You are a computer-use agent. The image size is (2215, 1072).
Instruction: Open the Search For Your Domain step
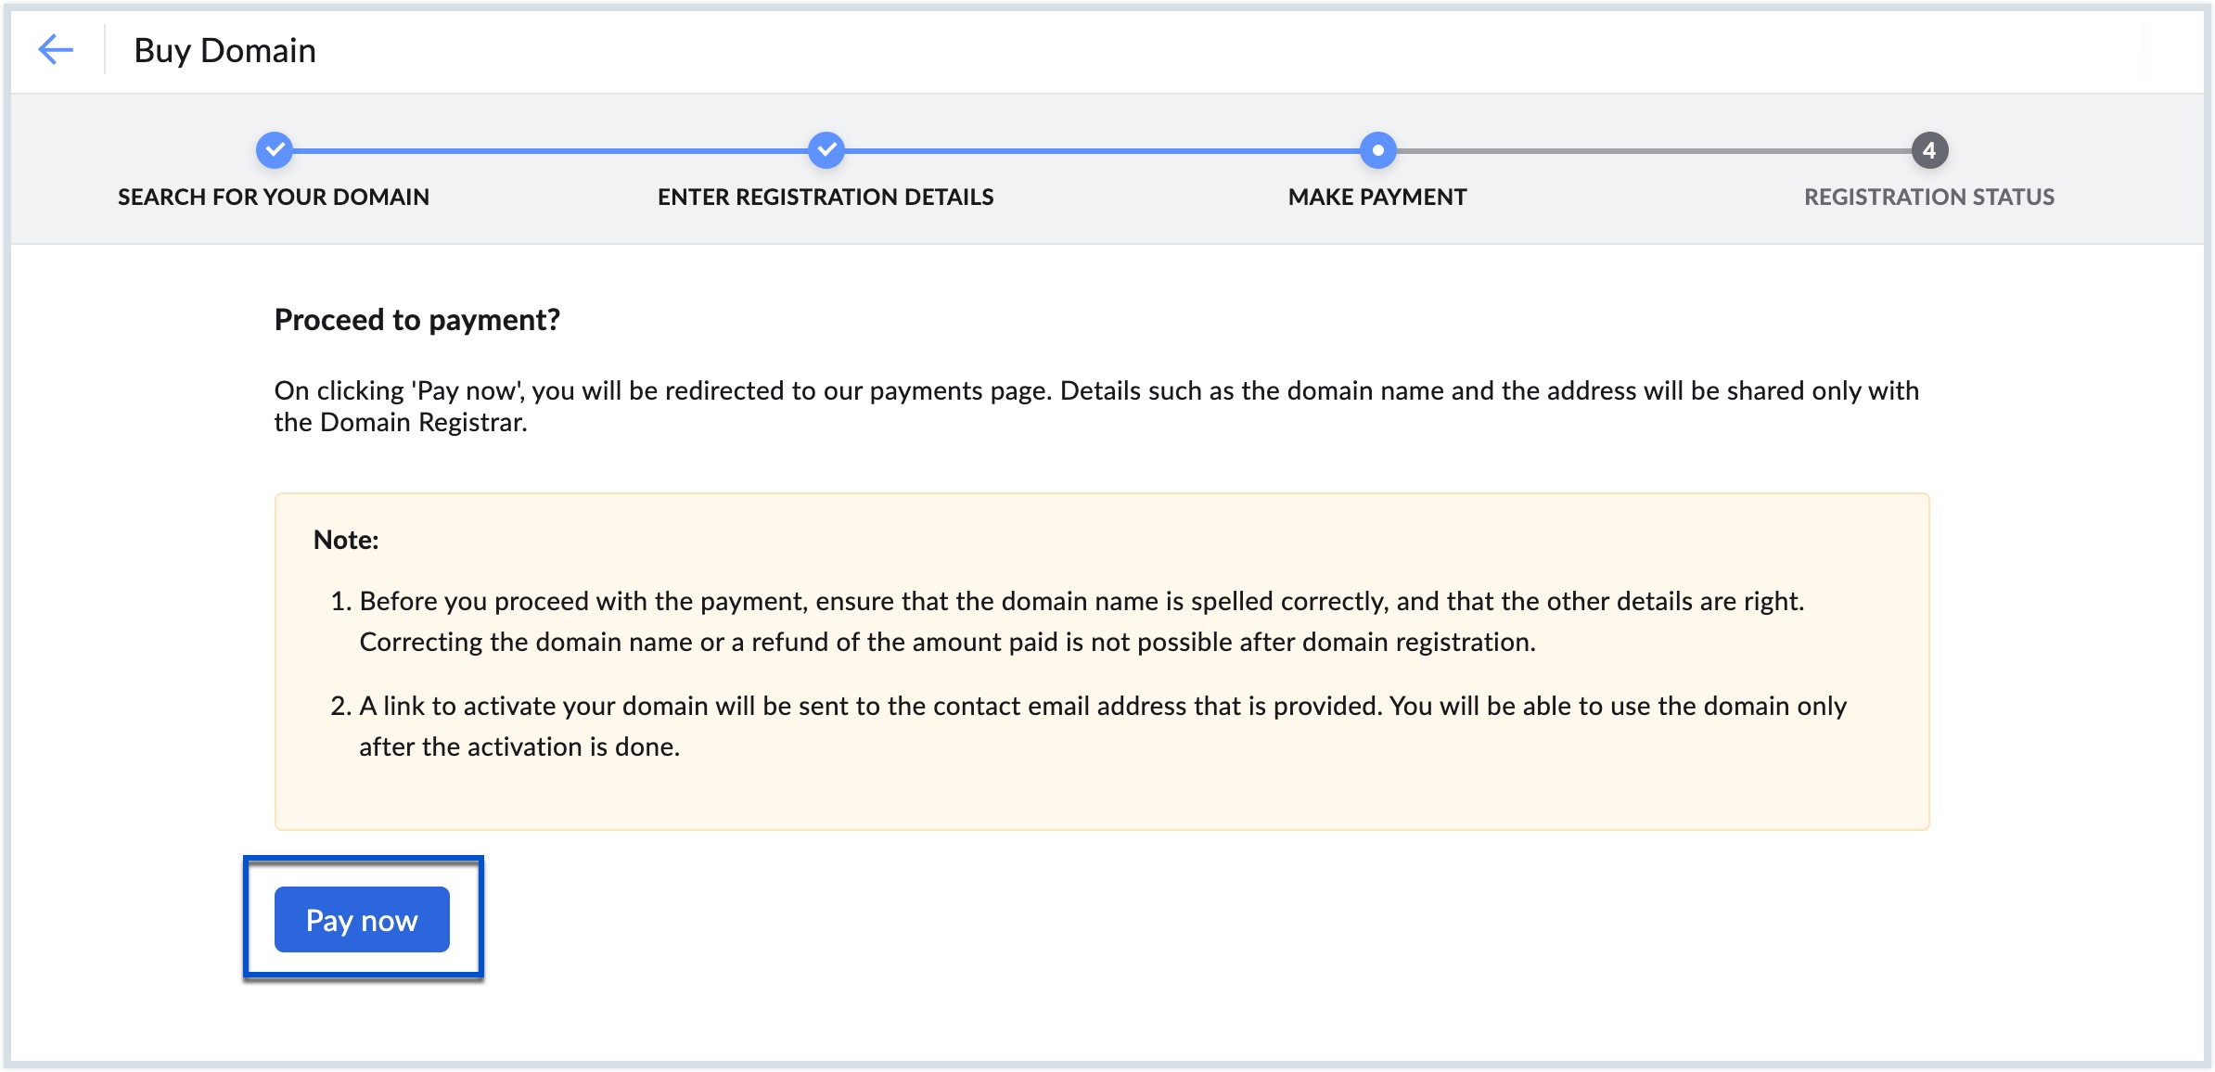[x=274, y=197]
